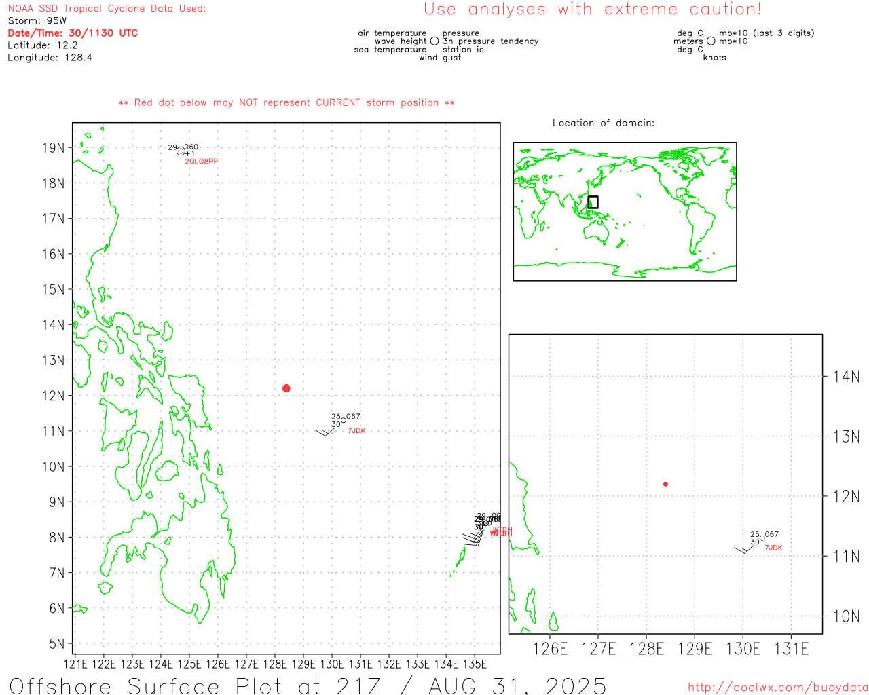The image size is (869, 695).
Task: Click the '3h pressure tendency' legend label
Action: coord(491,41)
